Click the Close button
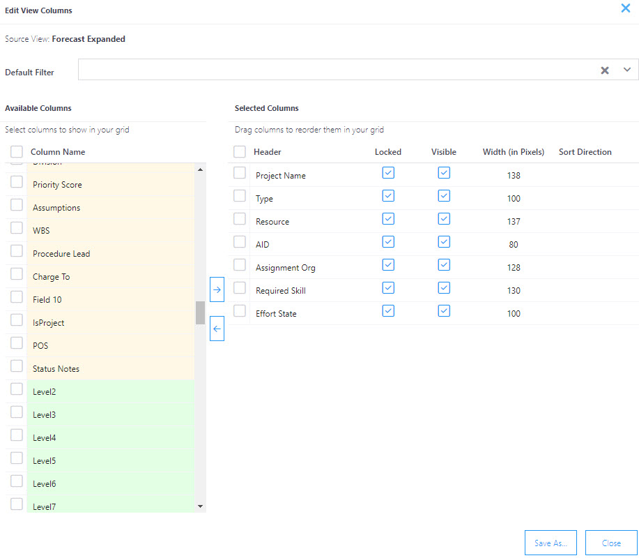Viewport: 639px width, 558px height. click(611, 543)
